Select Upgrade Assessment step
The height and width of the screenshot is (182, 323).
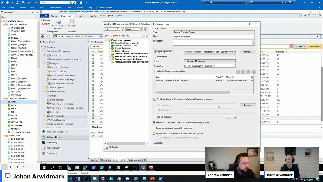[123, 48]
